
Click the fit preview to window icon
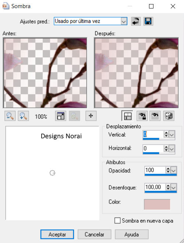coord(61,116)
